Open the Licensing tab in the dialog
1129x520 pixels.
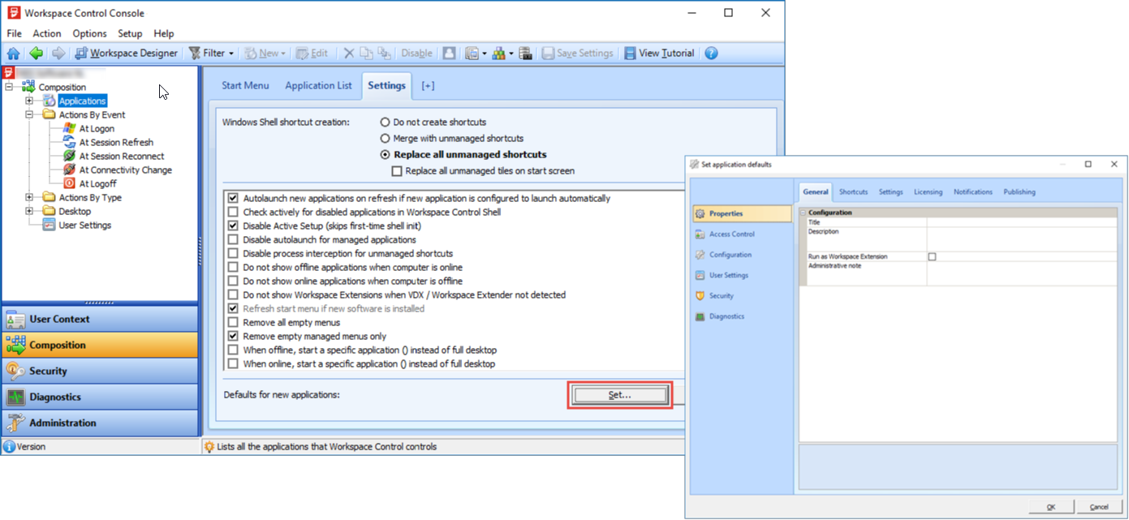(x=928, y=191)
